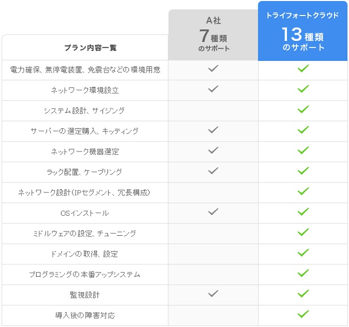Click green checkmark for ネットワーク設計 row
Viewport: 349px width, 327px height.
tap(303, 191)
